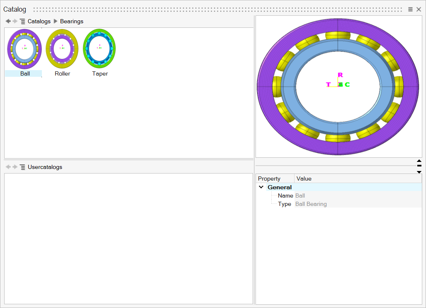Viewport: 426px width, 308px height.
Task: Select the Ball bearing thumbnail
Action: (x=24, y=49)
